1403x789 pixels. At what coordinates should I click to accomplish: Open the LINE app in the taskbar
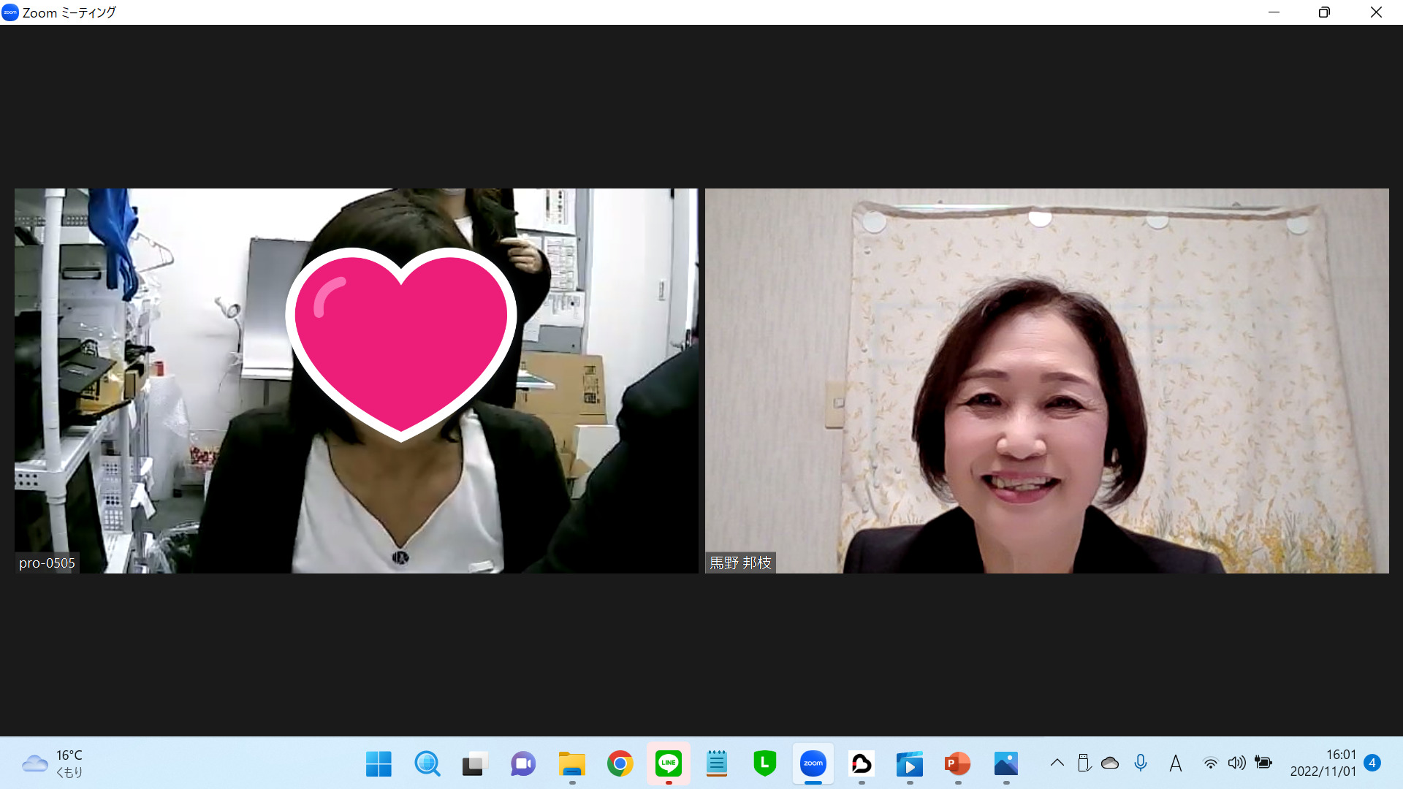pos(668,764)
